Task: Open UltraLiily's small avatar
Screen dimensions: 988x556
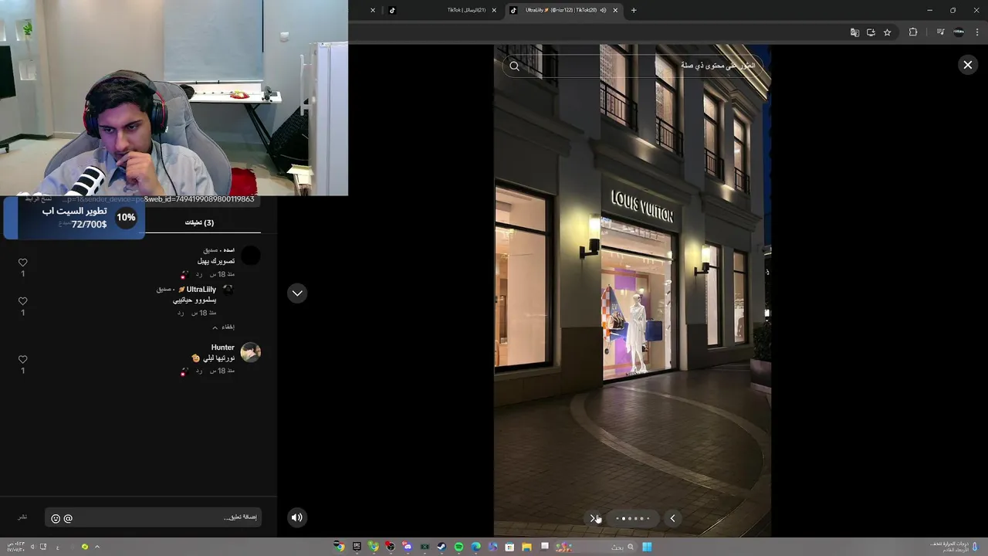Action: pyautogui.click(x=228, y=290)
